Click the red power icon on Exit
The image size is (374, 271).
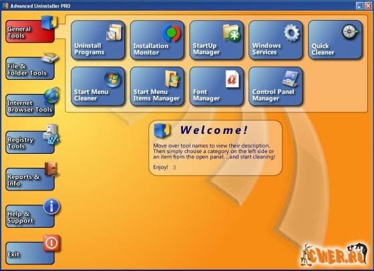(x=52, y=243)
